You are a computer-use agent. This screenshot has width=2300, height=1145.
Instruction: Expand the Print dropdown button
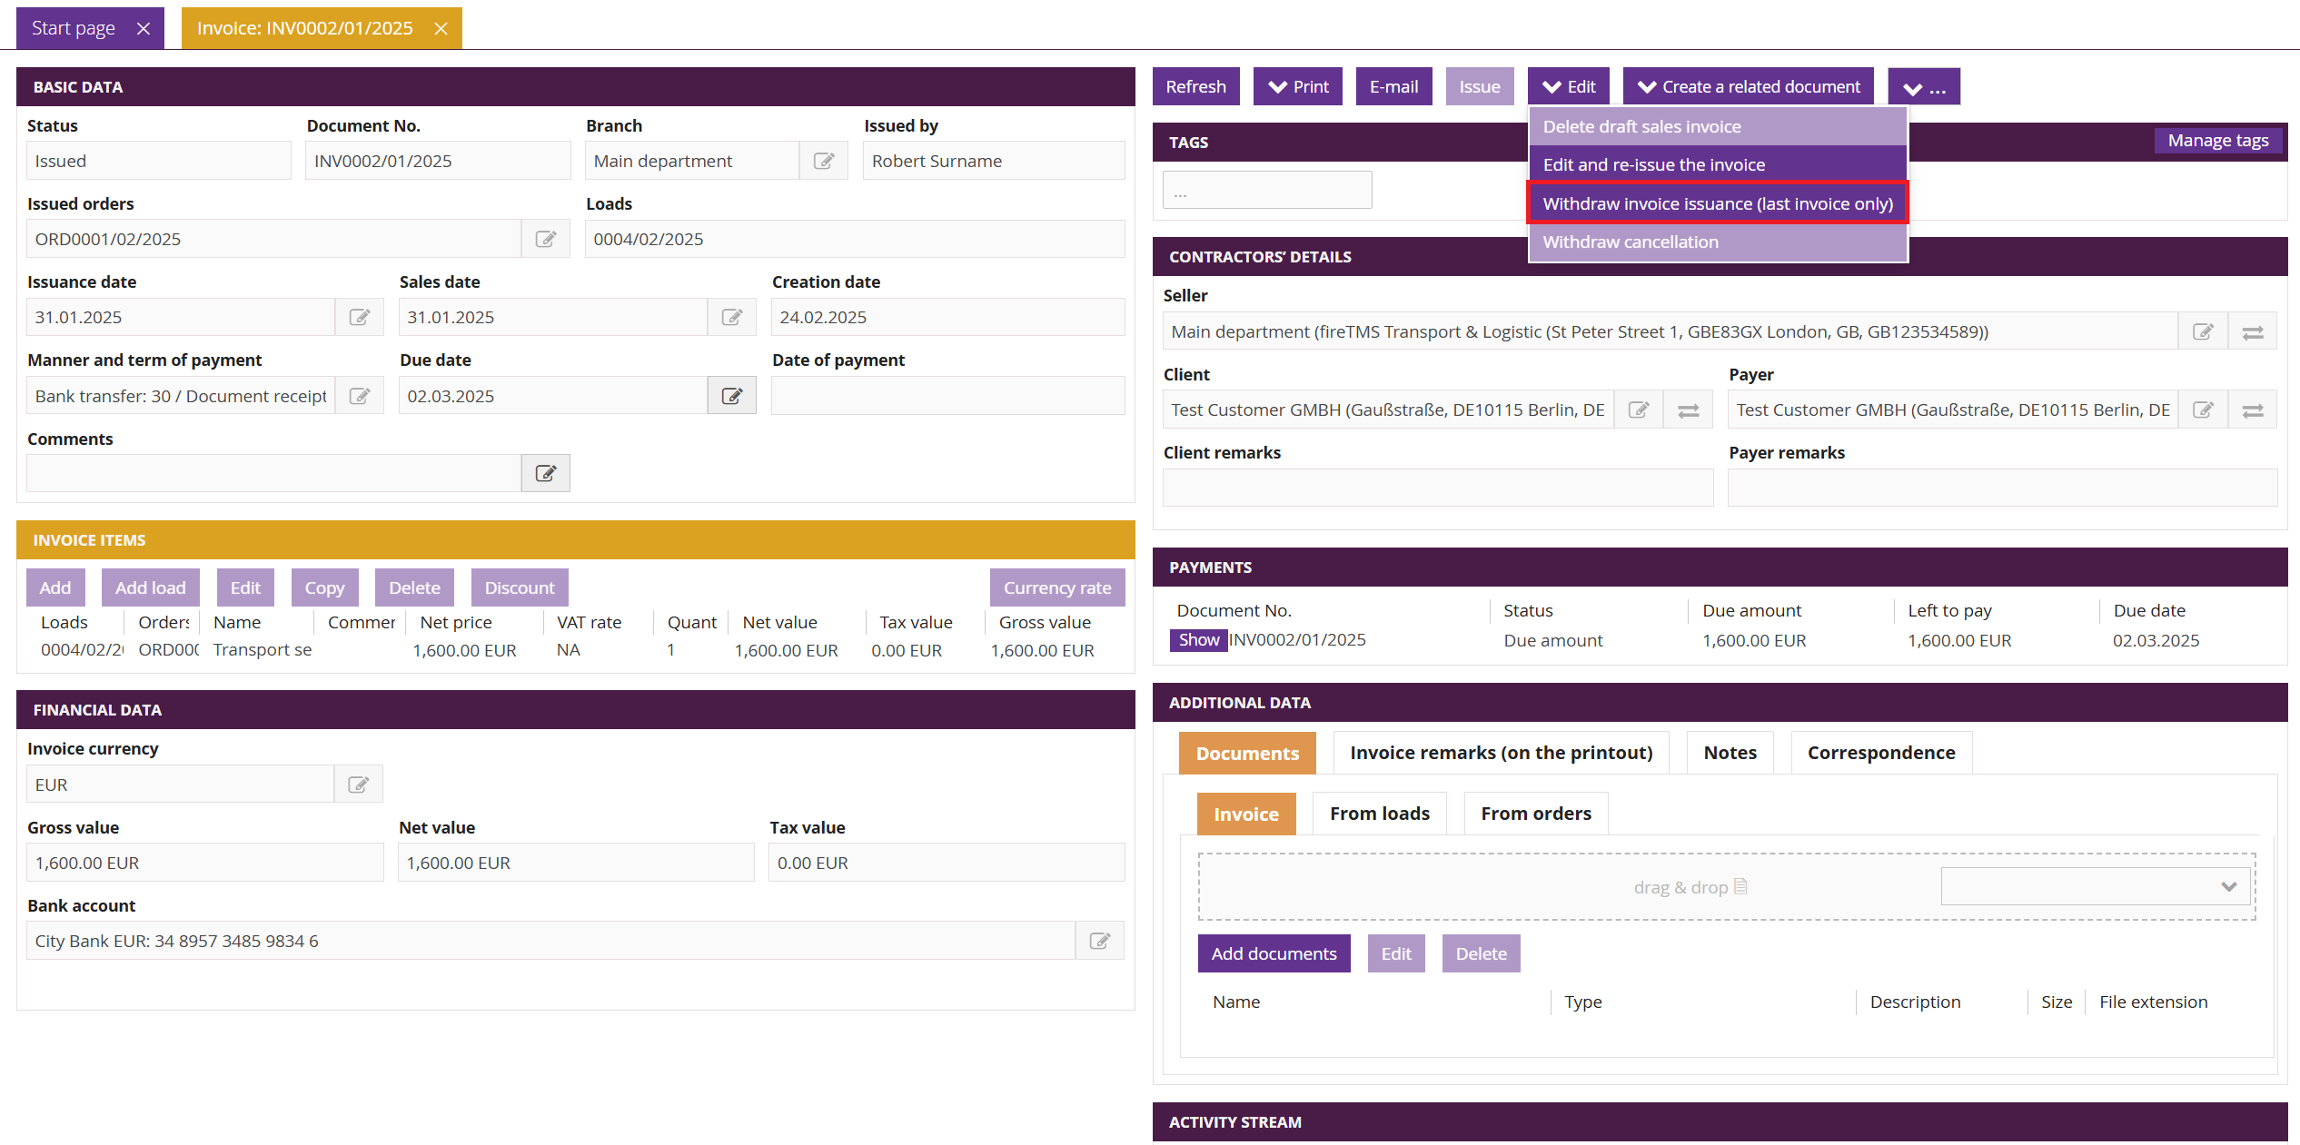coord(1298,87)
